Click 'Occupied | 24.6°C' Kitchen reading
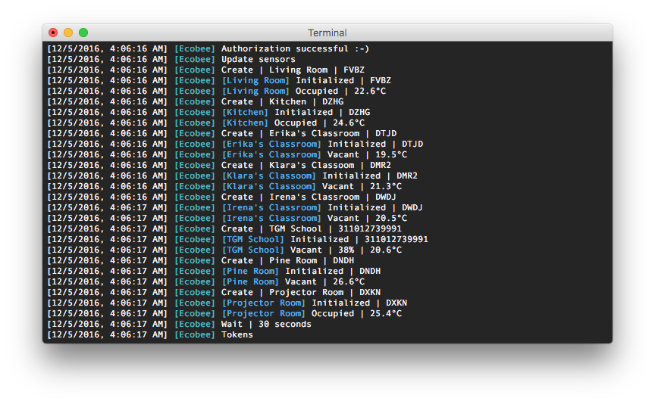Screen dimensions: 655x404 319,123
